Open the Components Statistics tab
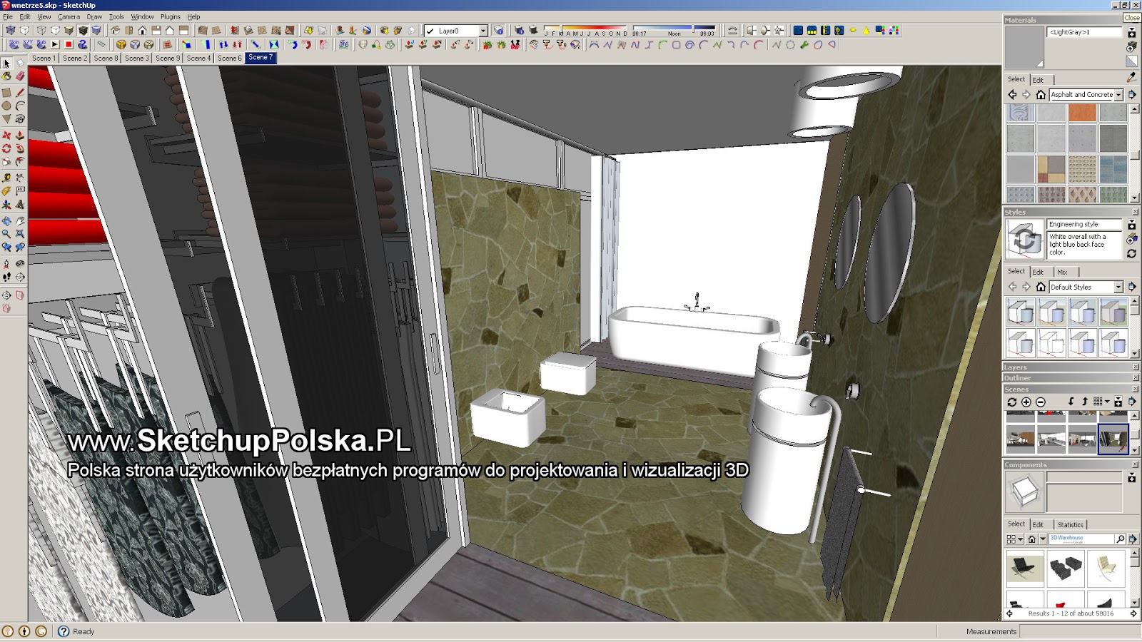The width and height of the screenshot is (1142, 642). tap(1070, 524)
